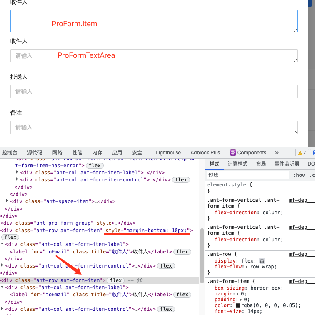
Task: Open the 控制台 console tab
Action: pos(10,153)
